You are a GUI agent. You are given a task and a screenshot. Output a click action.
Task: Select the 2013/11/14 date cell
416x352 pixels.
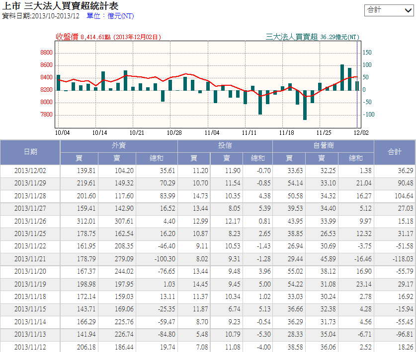(x=30, y=322)
